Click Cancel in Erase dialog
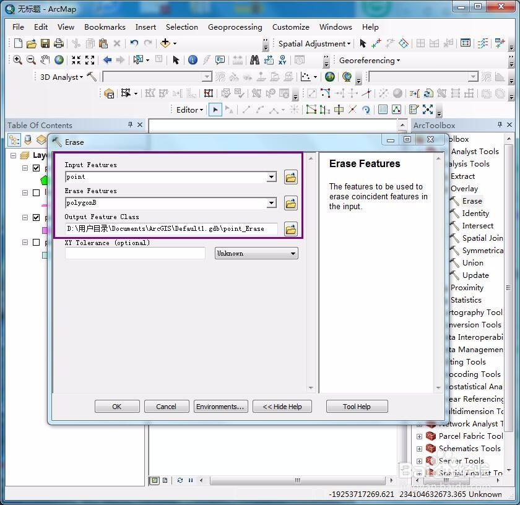Screen dimensions: 520x505 [167, 407]
